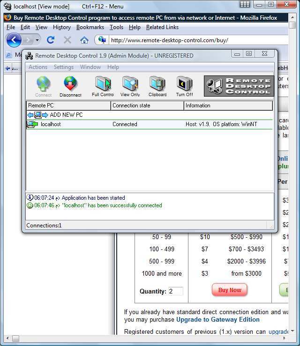Click the viewer vertical scrollbar thumb
The height and width of the screenshot is (346, 300).
pyautogui.click(x=292, y=25)
